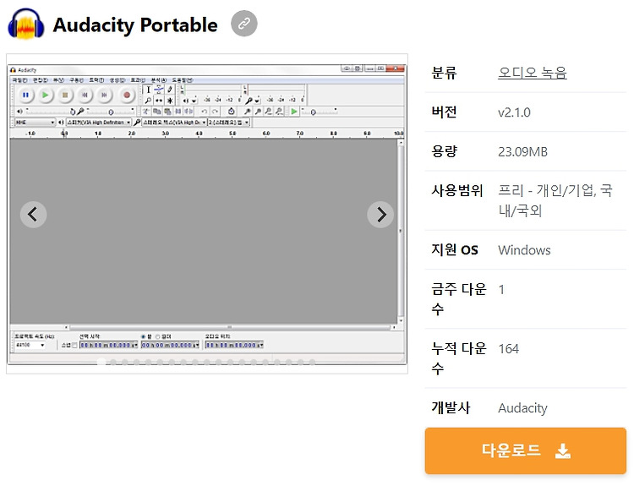This screenshot has height=486, width=634.
Task: Open the playback meter options dropdown
Action: [194, 101]
